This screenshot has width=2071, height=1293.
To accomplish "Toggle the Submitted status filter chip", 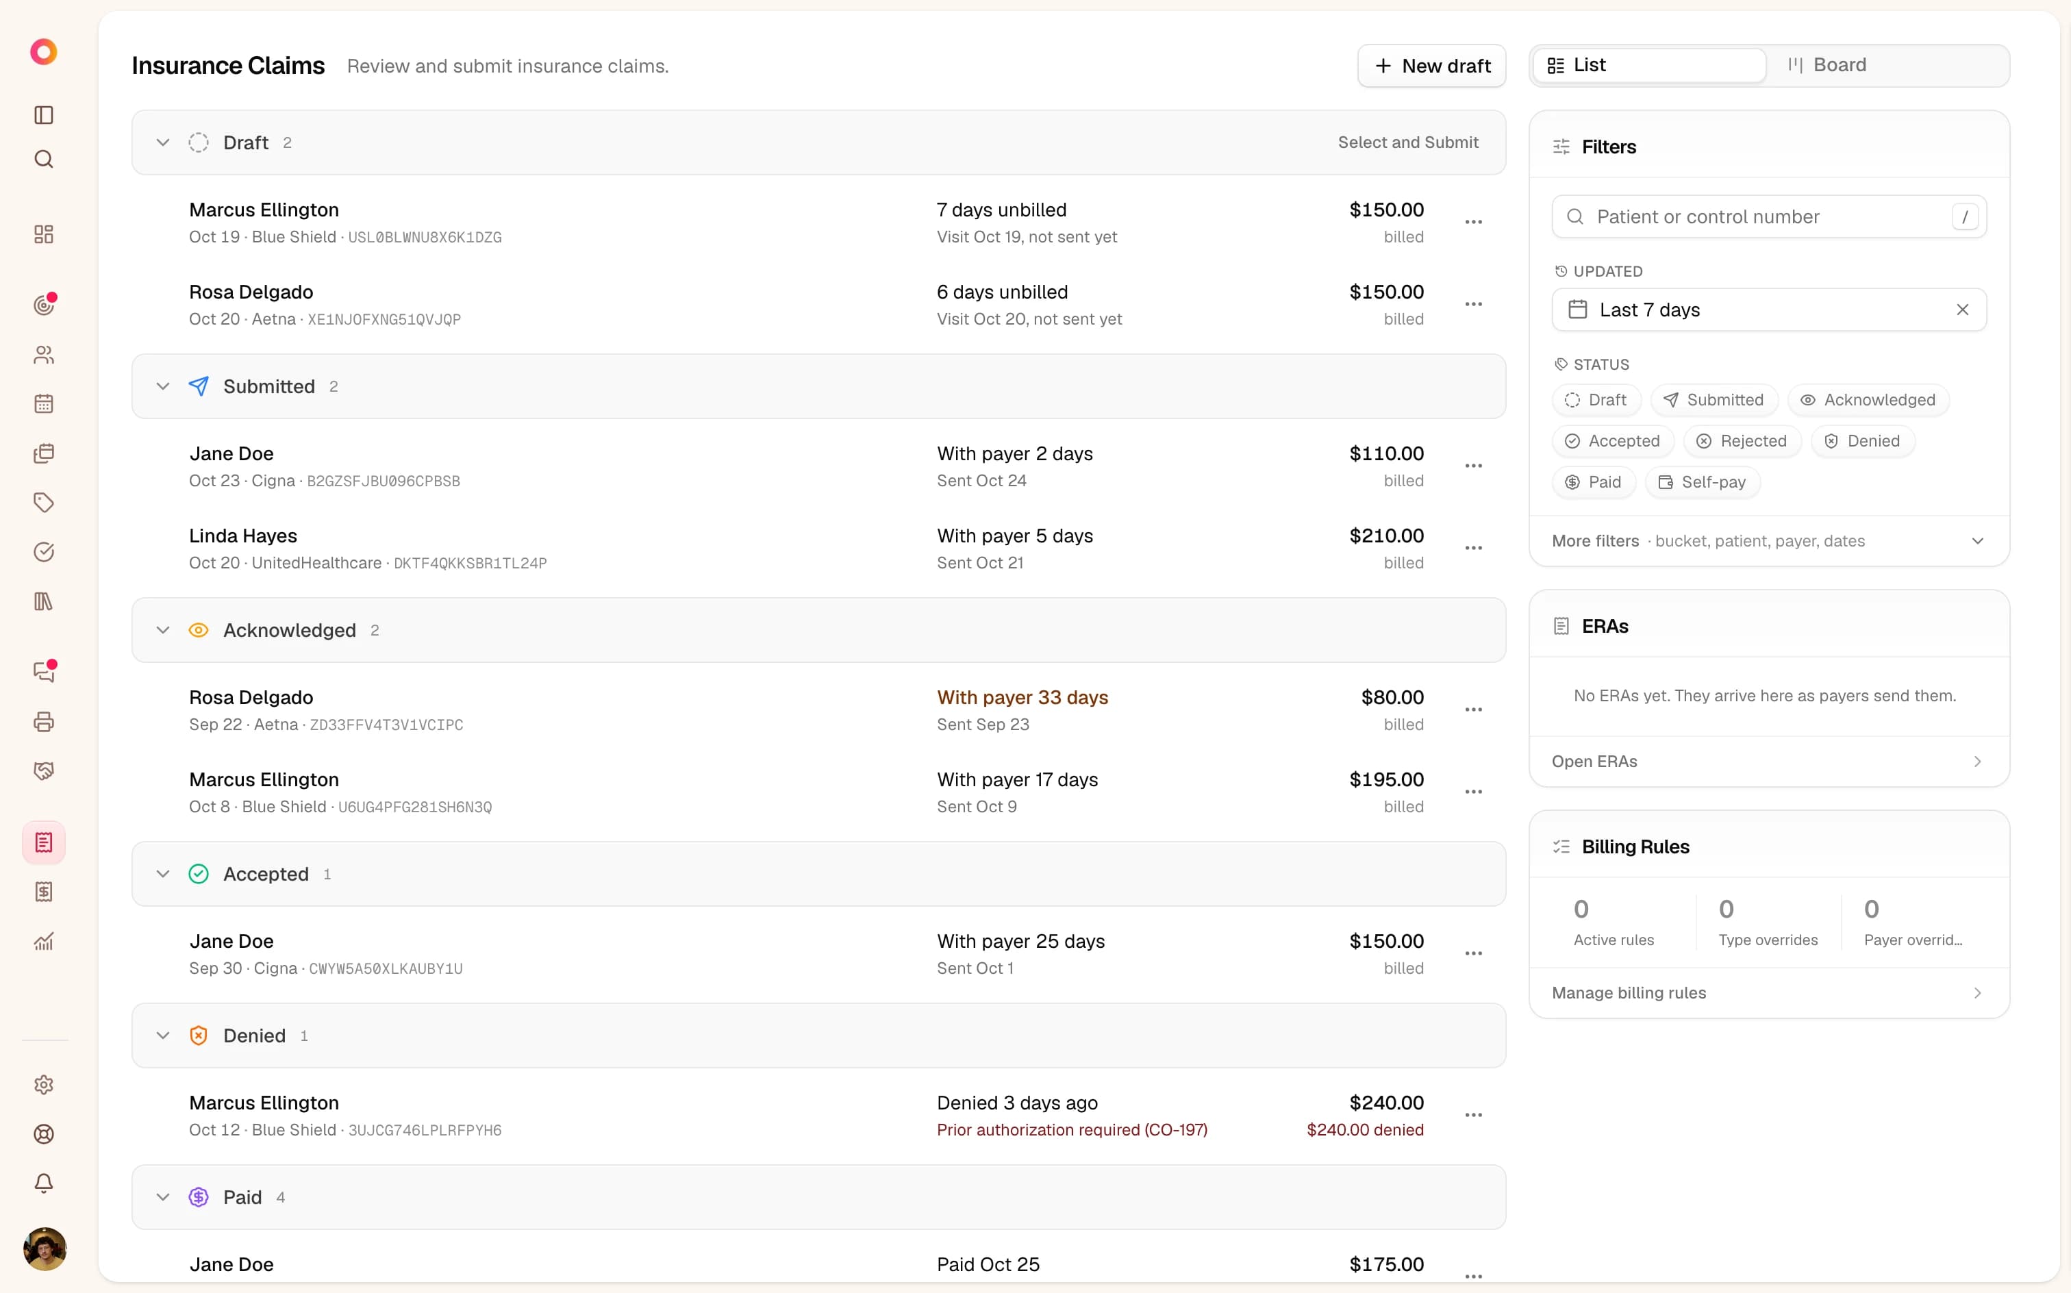I will [1714, 400].
